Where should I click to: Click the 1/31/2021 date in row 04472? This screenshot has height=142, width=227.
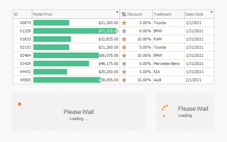click(195, 72)
